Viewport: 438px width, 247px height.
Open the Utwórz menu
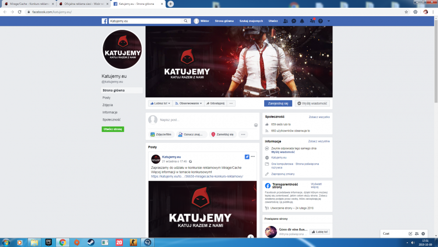pyautogui.click(x=273, y=21)
